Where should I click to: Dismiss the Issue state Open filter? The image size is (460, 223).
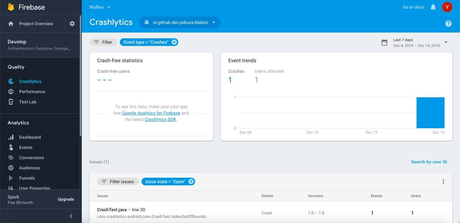(191, 181)
